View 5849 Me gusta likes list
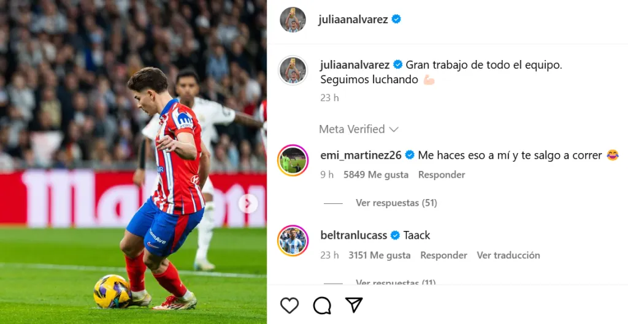 click(376, 175)
